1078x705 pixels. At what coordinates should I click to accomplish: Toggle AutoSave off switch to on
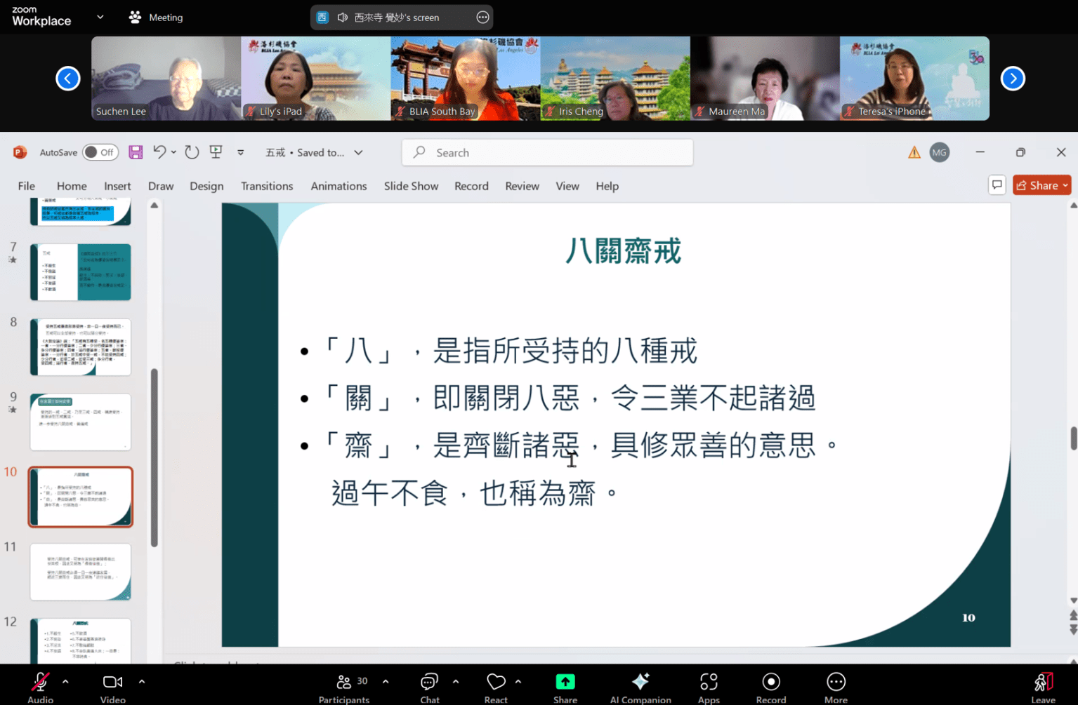[100, 152]
